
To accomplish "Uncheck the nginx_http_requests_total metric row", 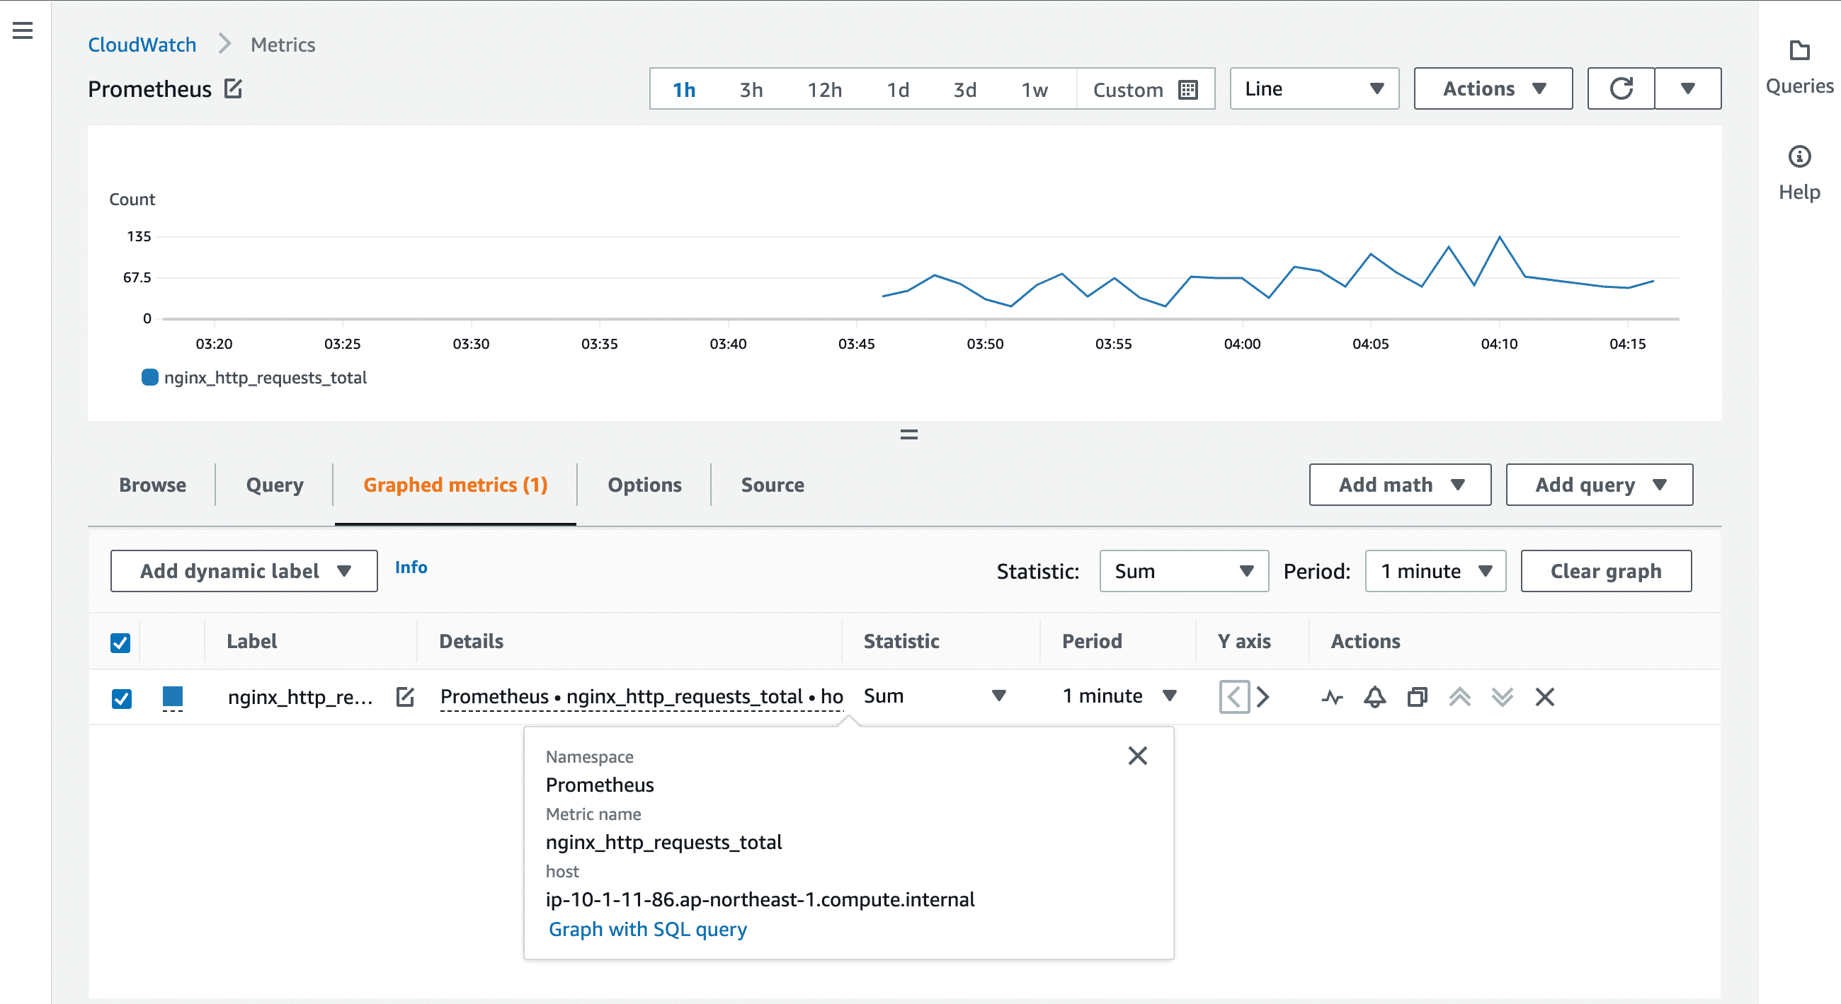I will point(122,698).
